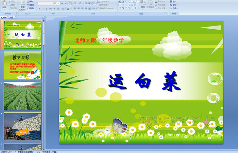Open the Character Spacing (AV) menu

coord(58,9)
